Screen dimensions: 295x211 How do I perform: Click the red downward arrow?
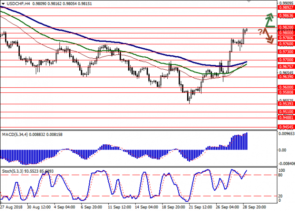tap(269, 37)
